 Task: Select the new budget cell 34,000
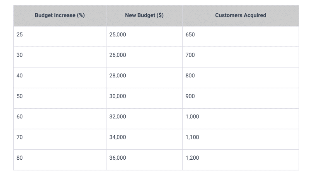point(144,139)
